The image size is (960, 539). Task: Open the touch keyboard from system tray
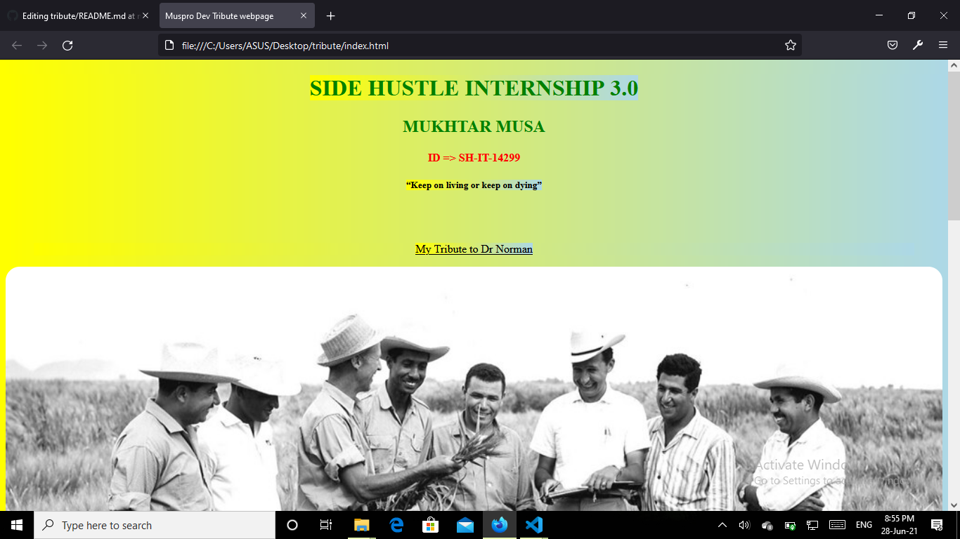(836, 524)
